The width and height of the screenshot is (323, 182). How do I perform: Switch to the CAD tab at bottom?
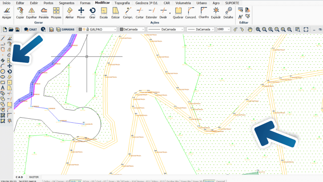pyautogui.click(x=19, y=177)
